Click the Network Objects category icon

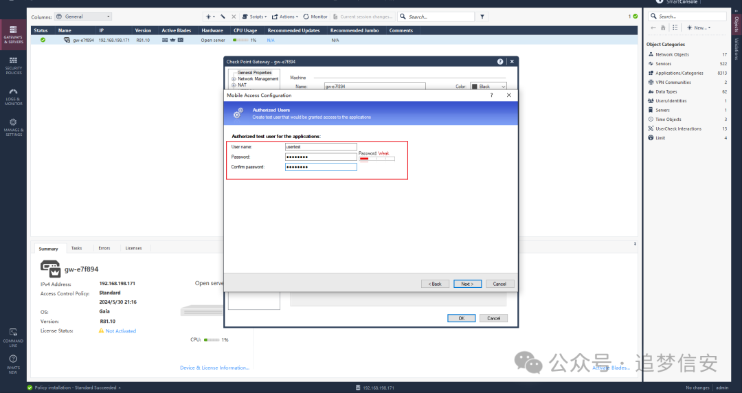coord(651,54)
